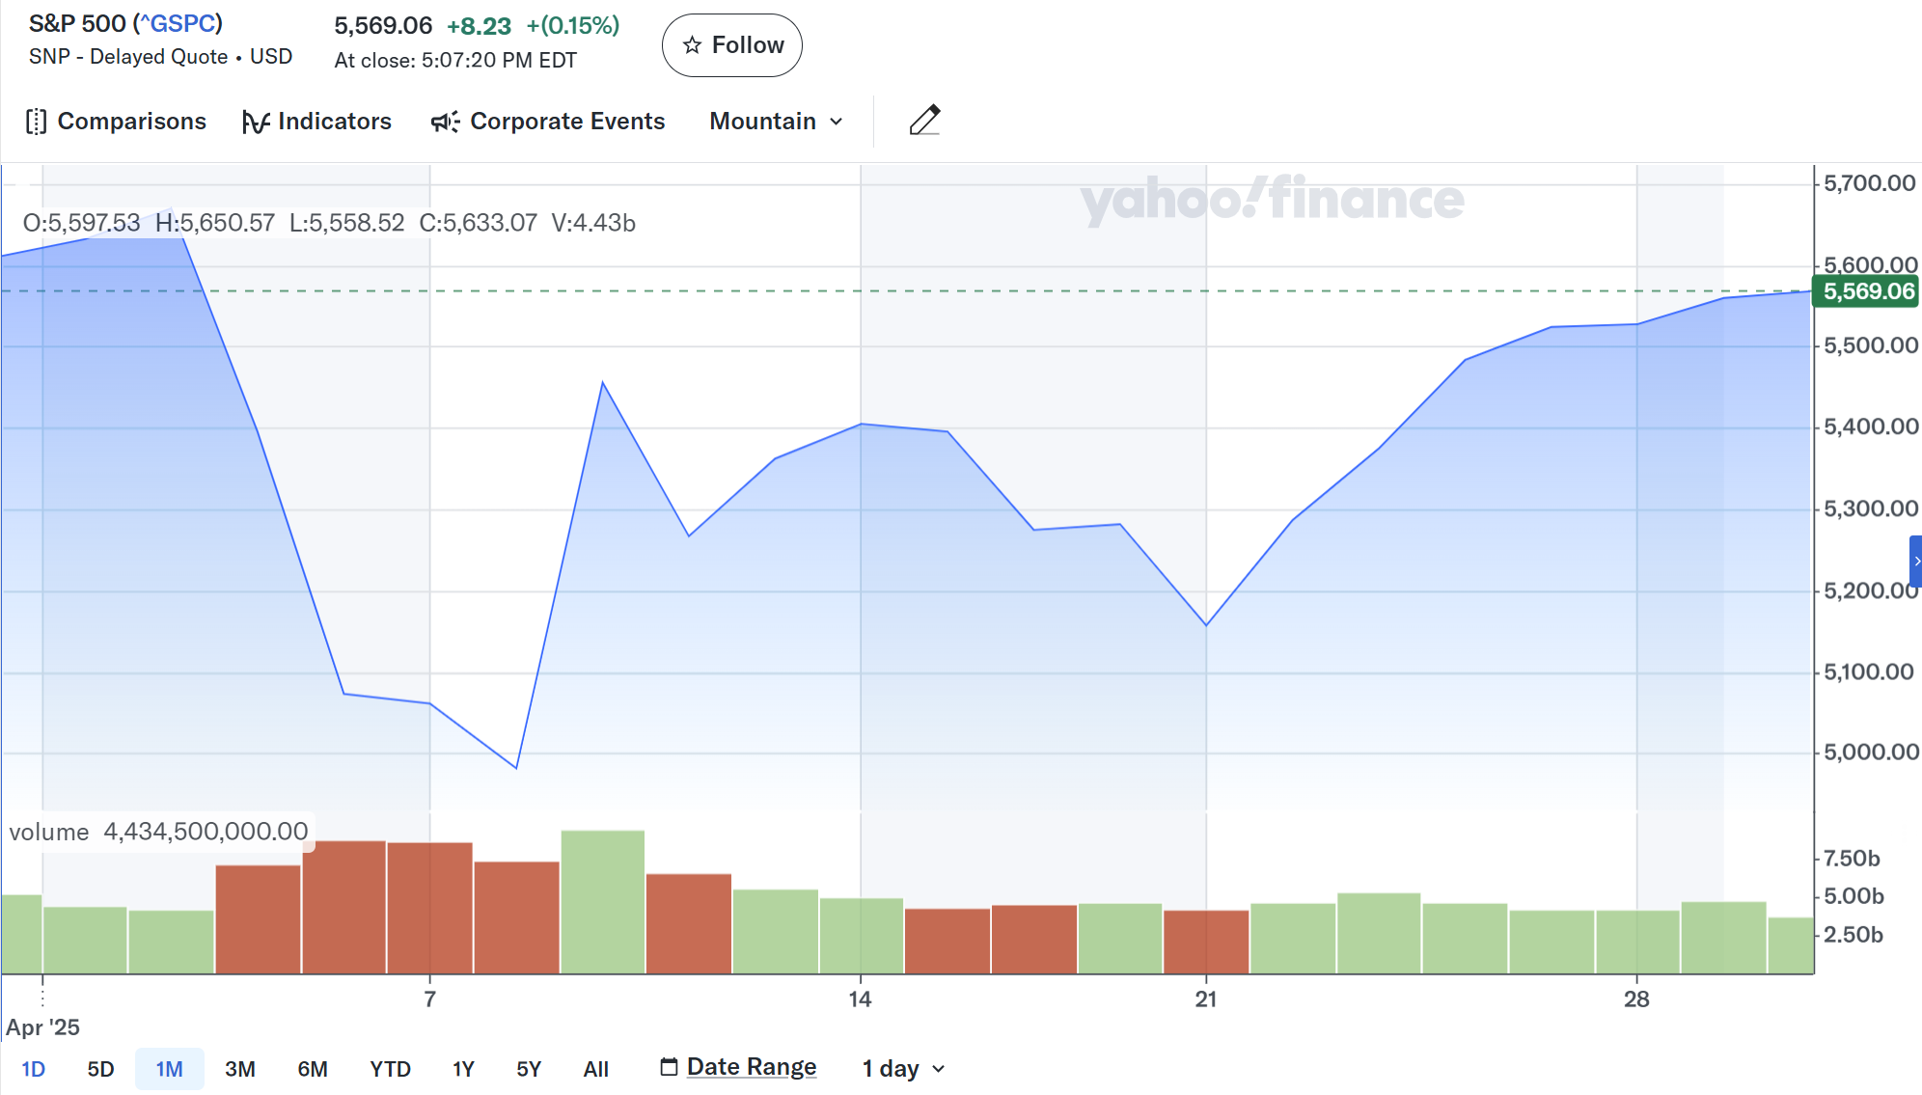Viewport: 1922px width, 1095px height.
Task: Click the date label 7 on axis
Action: (430, 999)
